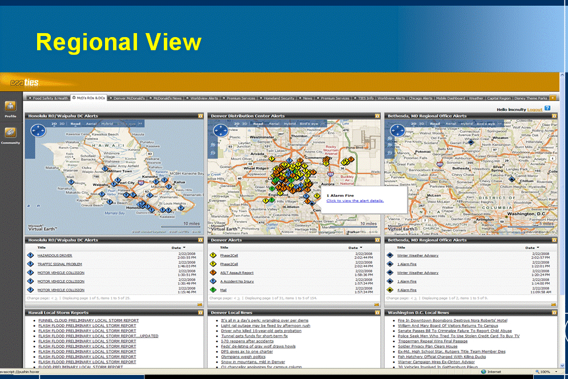
Task: Switch the Honolulu map to Aerial view
Action: coord(91,124)
